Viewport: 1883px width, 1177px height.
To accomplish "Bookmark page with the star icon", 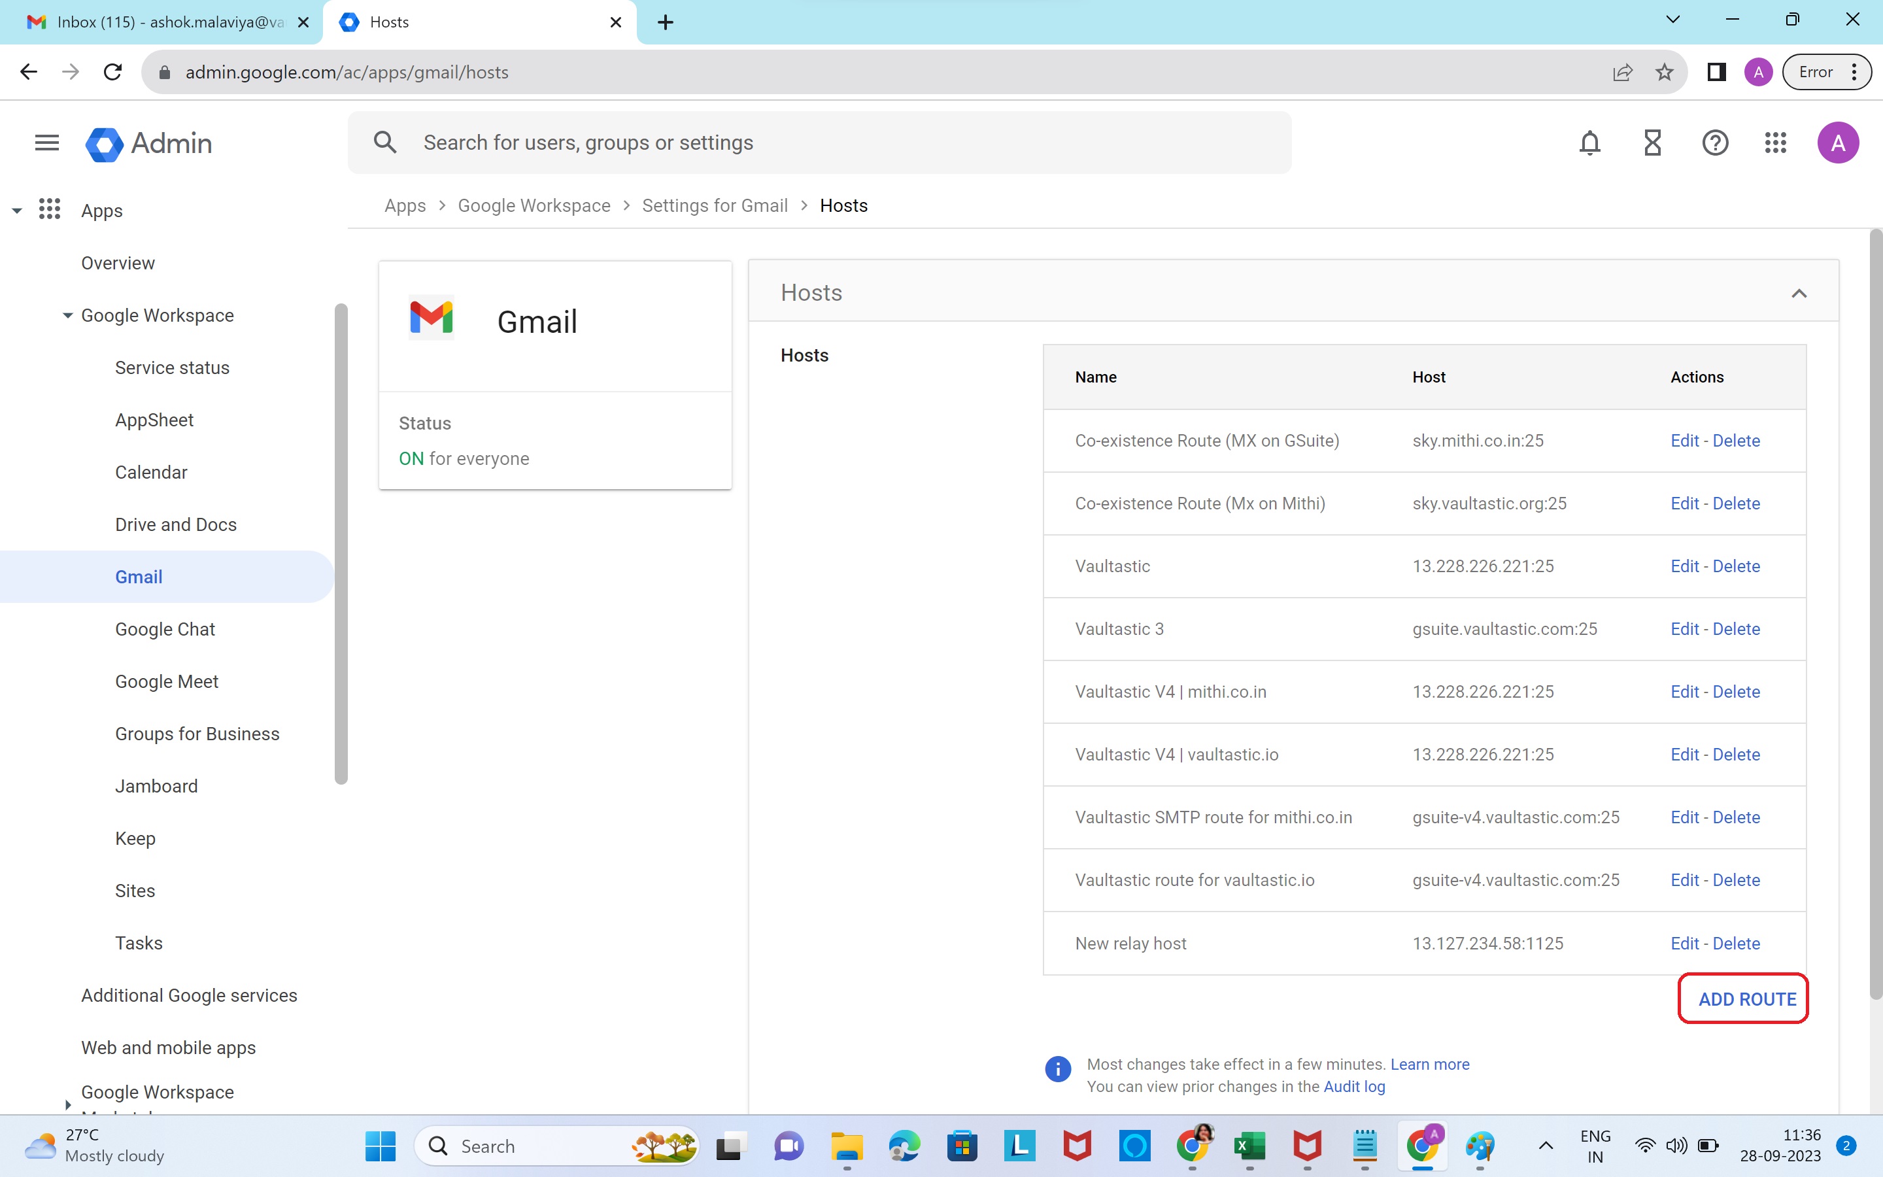I will [x=1663, y=73].
